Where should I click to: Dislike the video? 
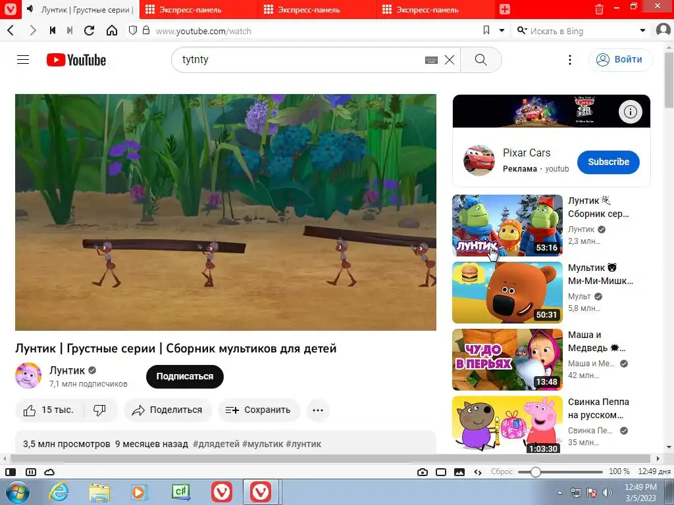(100, 410)
